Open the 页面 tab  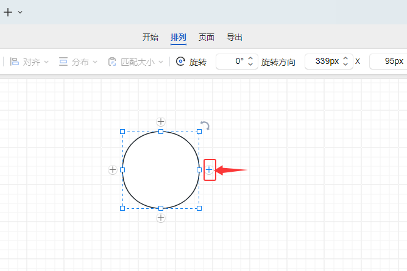click(207, 37)
